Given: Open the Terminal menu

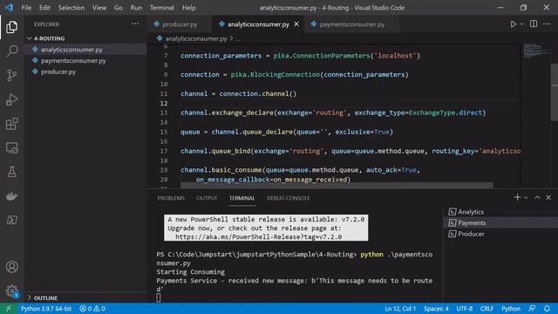Looking at the screenshot, I should tap(162, 8).
